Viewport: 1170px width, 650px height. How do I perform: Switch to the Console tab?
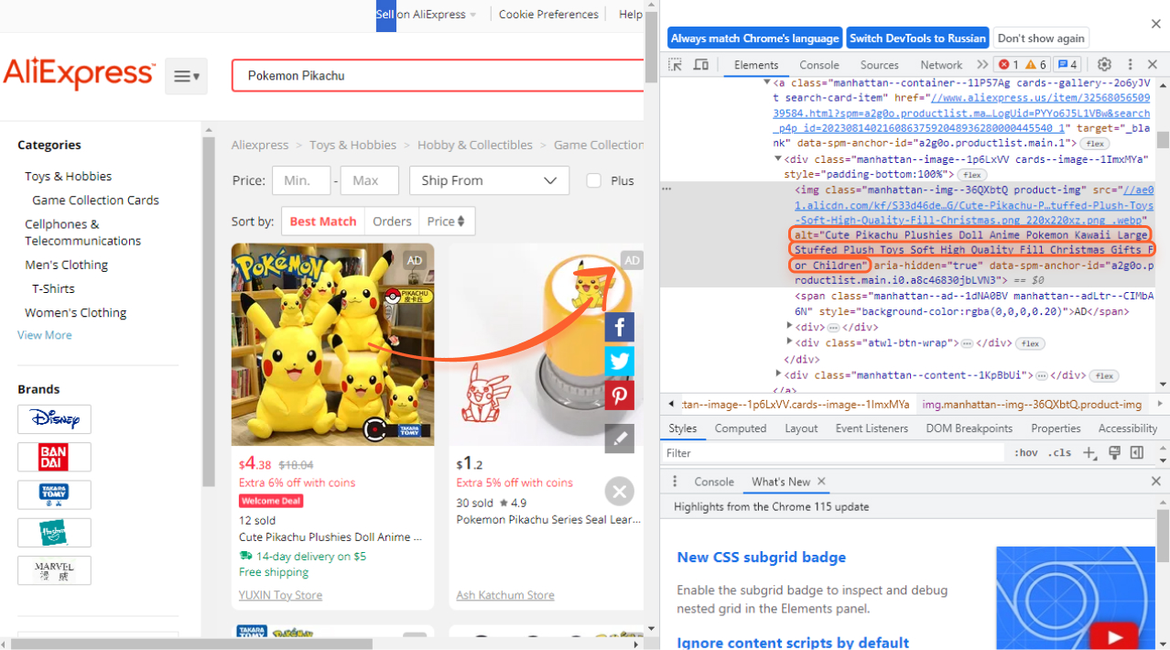(819, 65)
